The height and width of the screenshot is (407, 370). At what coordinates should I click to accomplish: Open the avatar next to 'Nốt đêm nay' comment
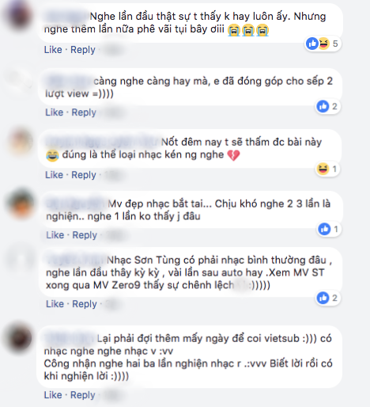point(21,141)
